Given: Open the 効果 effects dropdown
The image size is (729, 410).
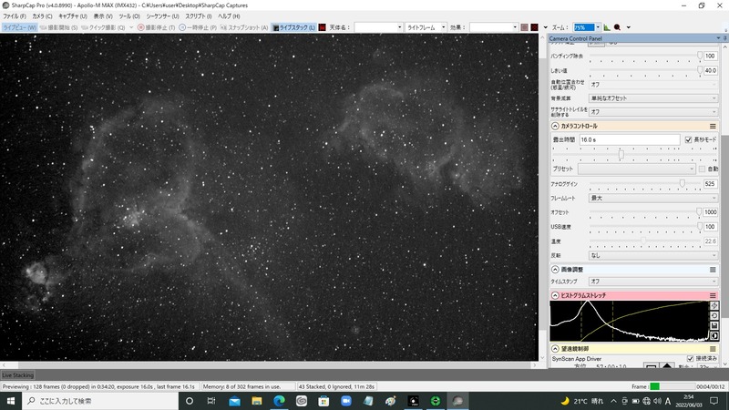Looking at the screenshot, I should pyautogui.click(x=493, y=27).
